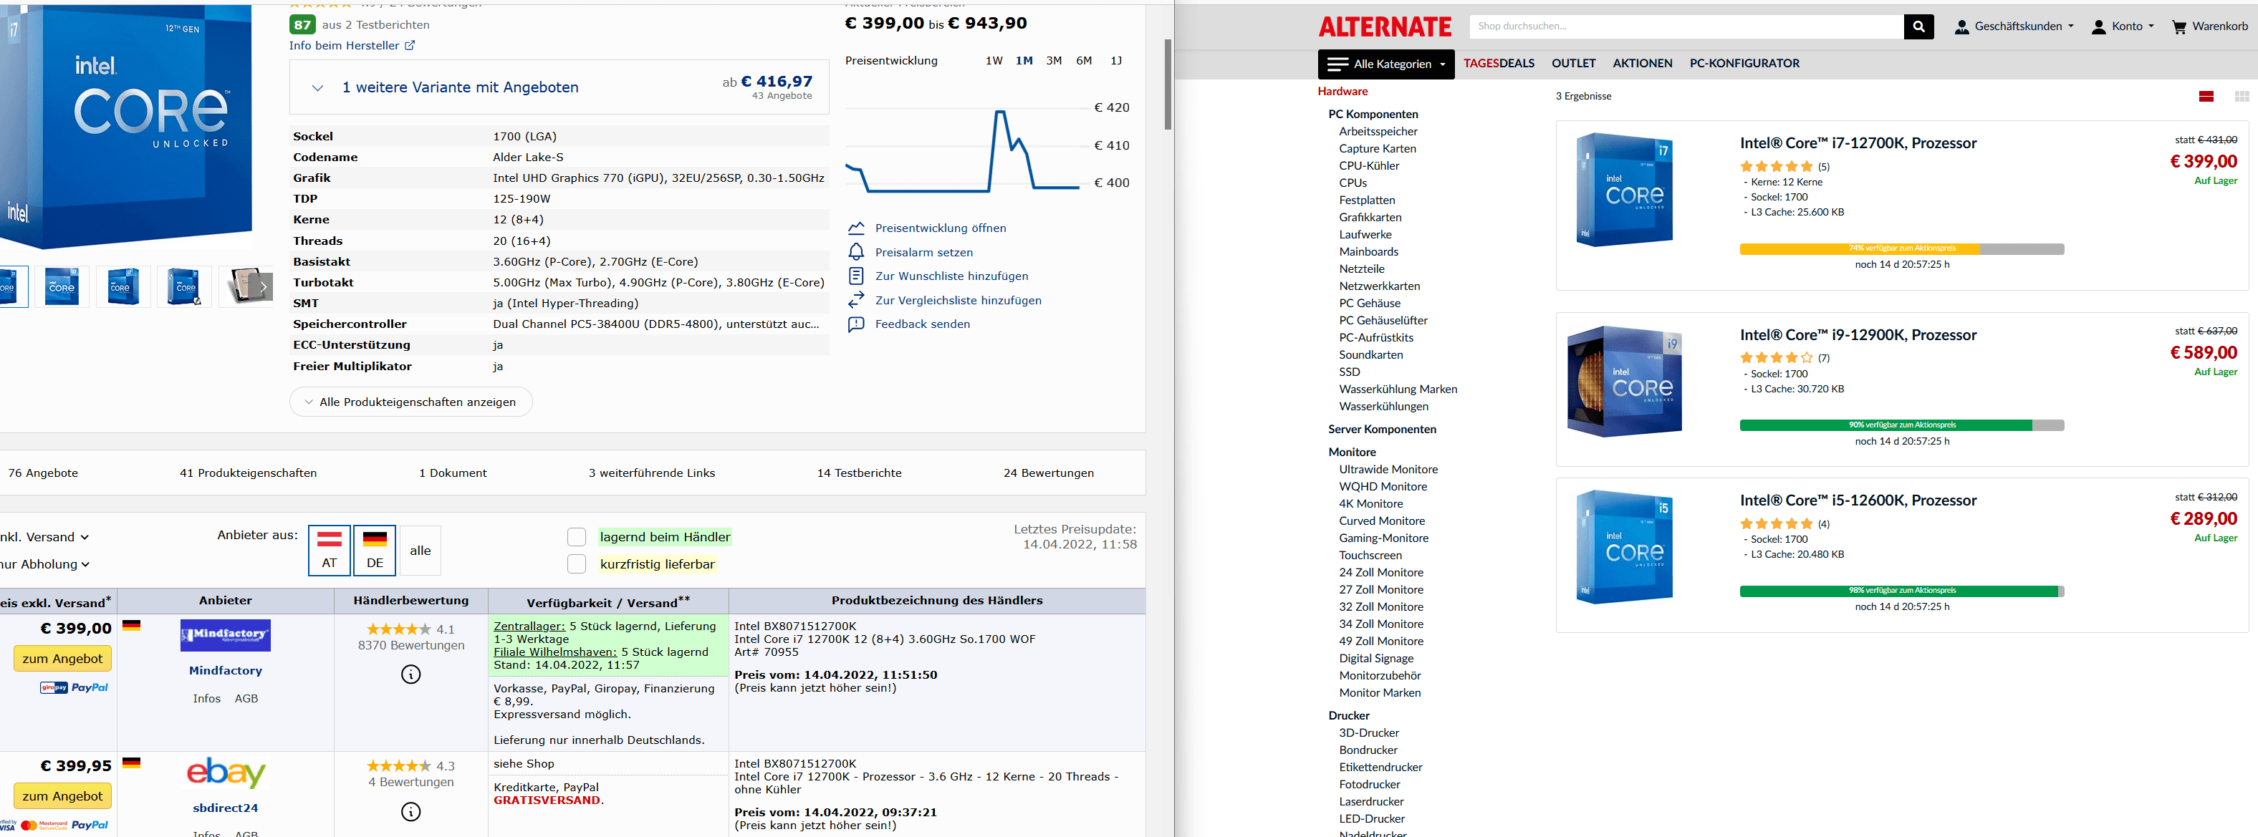Open '41 Produkteigenschaften' tab
Image resolution: width=2258 pixels, height=837 pixels.
click(x=248, y=473)
